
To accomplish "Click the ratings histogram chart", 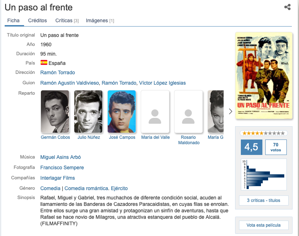I will [x=264, y=174].
